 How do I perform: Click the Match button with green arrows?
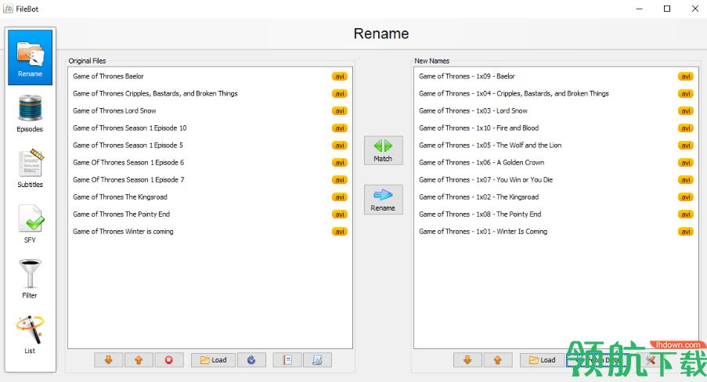tap(384, 150)
